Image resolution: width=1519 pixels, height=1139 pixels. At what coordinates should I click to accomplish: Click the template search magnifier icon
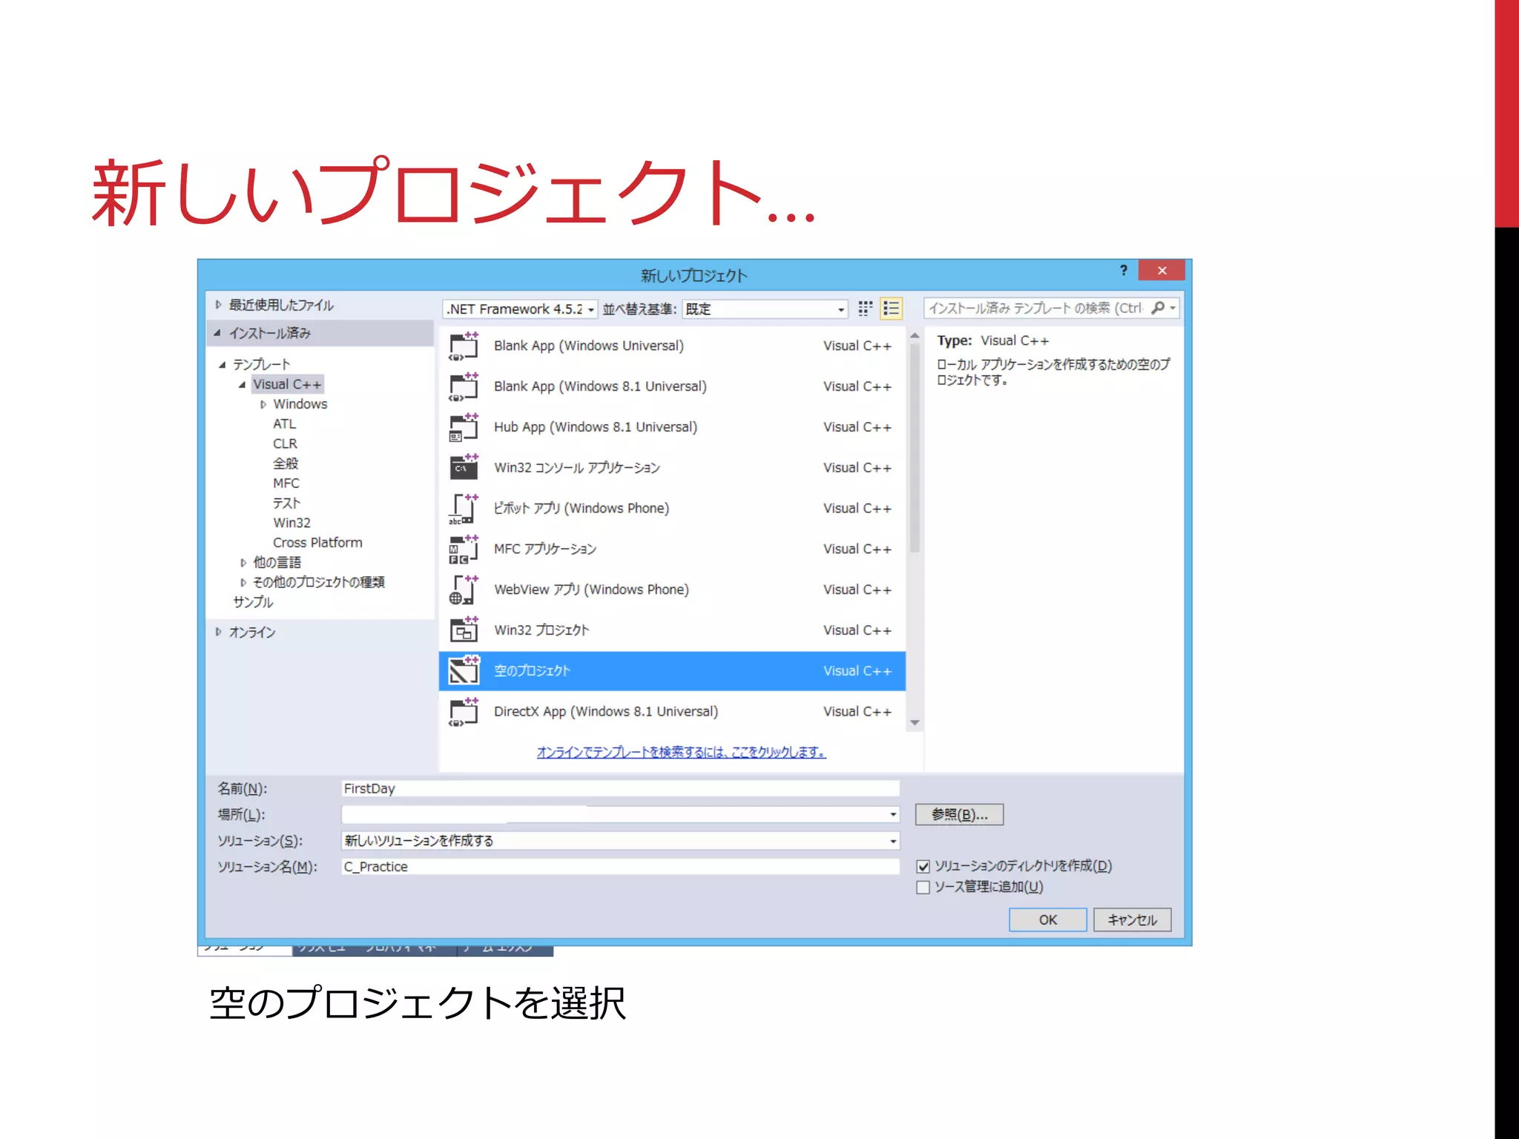coord(1159,308)
